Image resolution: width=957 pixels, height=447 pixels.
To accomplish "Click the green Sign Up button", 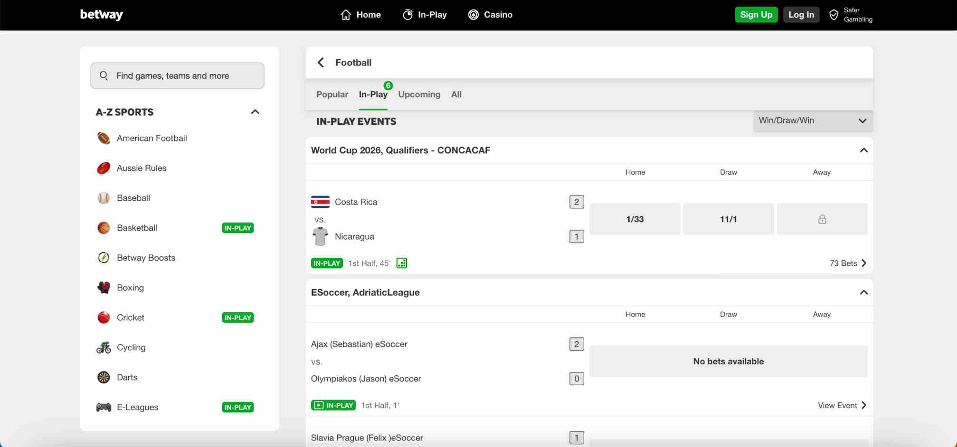I will 756,15.
